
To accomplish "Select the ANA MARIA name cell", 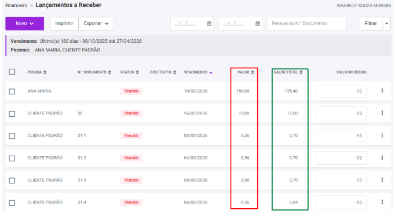I will coord(39,91).
